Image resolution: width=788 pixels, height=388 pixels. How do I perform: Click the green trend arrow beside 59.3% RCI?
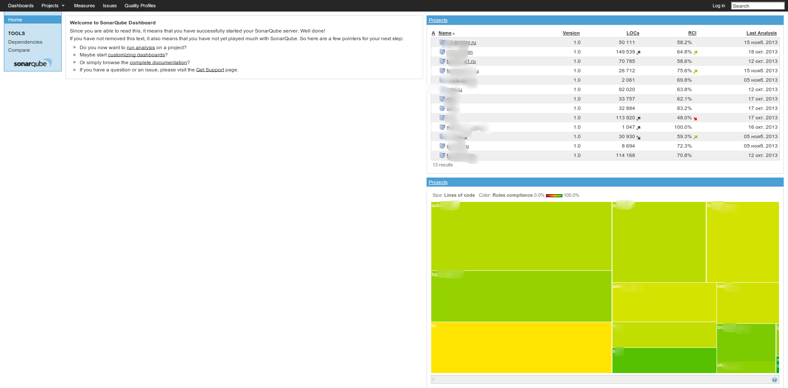(695, 137)
